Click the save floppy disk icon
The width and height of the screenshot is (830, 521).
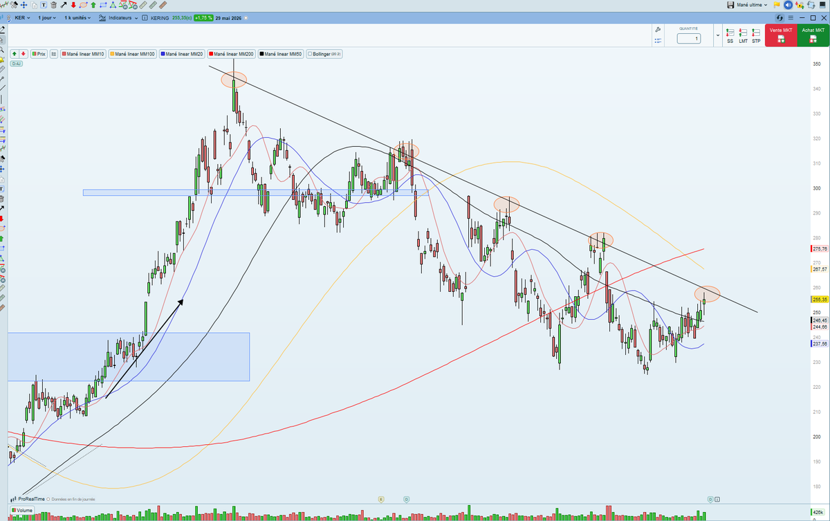coord(730,5)
